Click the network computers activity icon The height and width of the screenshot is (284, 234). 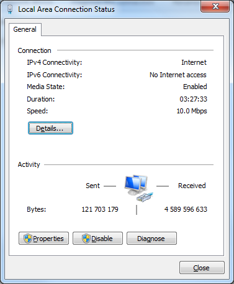(x=138, y=187)
